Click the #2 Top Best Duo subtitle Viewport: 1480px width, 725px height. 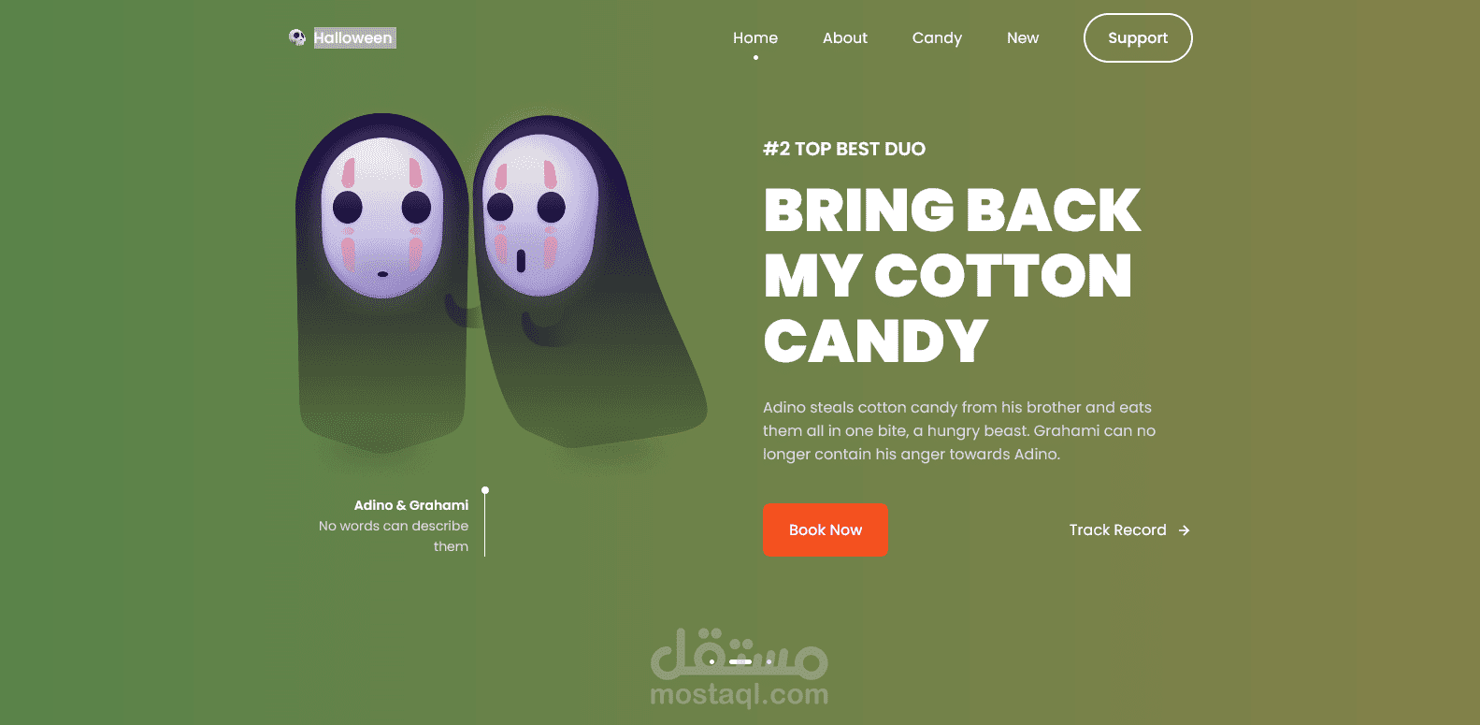click(844, 149)
